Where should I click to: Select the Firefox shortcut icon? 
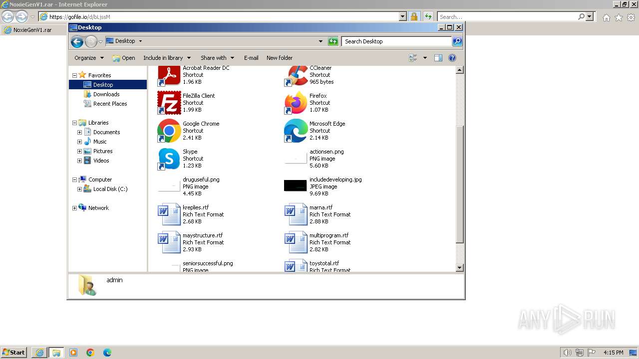click(296, 103)
